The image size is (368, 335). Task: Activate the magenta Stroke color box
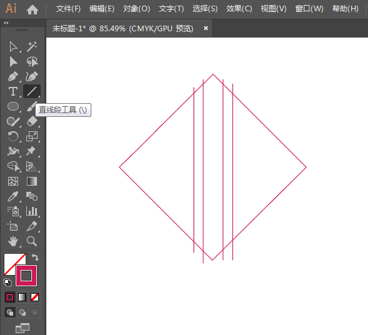tap(26, 276)
